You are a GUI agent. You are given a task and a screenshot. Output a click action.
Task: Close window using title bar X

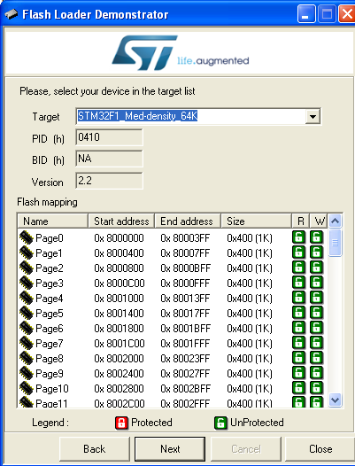(x=347, y=14)
